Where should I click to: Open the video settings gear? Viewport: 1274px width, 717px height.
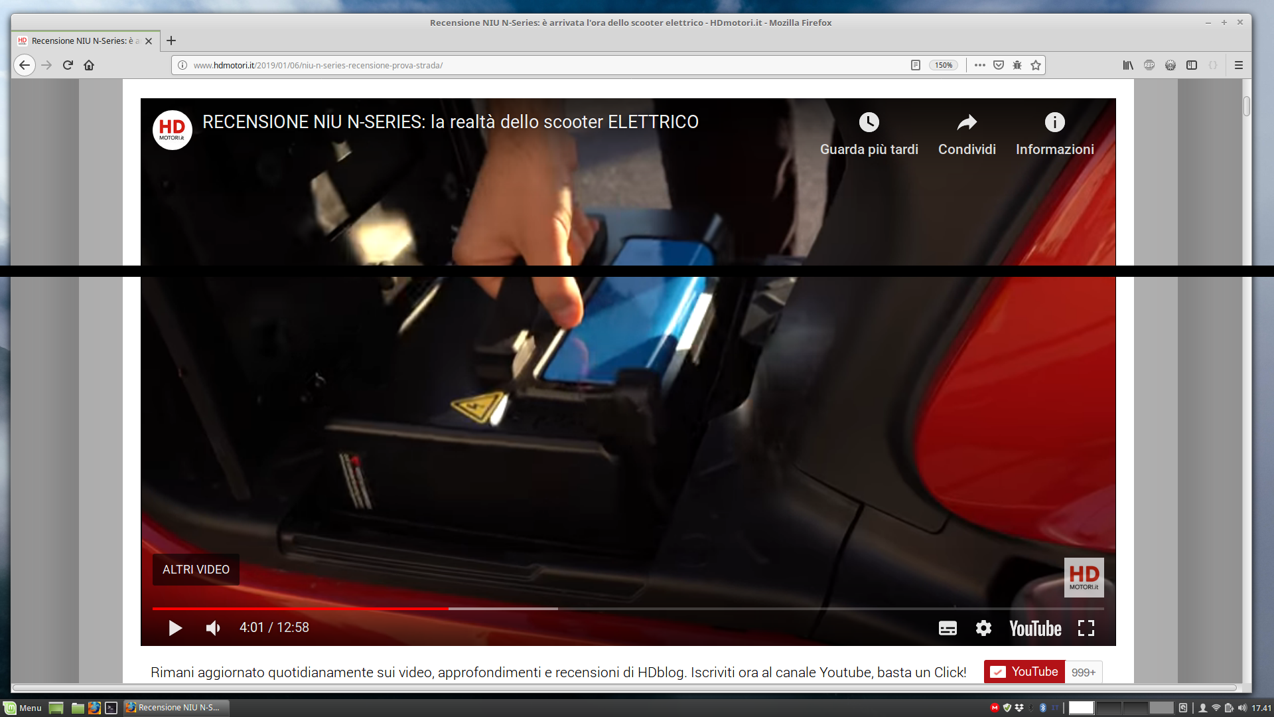click(983, 628)
